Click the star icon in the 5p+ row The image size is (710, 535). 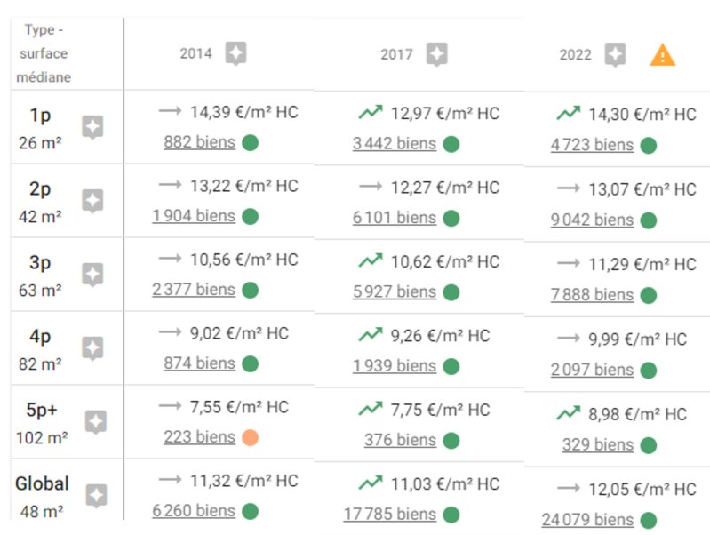96,422
